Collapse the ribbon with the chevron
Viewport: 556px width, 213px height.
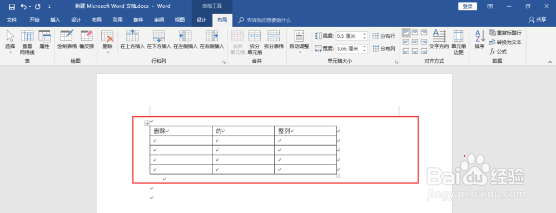[550, 62]
